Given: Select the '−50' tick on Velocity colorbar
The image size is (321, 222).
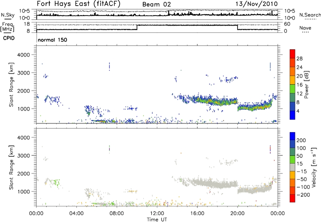Looking at the screenshot, I should (x=301, y=179).
